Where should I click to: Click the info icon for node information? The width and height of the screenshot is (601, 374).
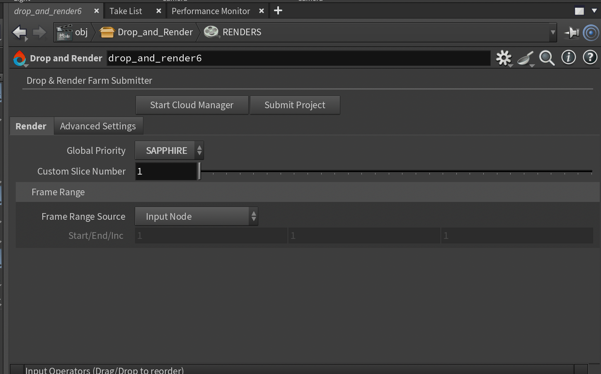coord(568,58)
